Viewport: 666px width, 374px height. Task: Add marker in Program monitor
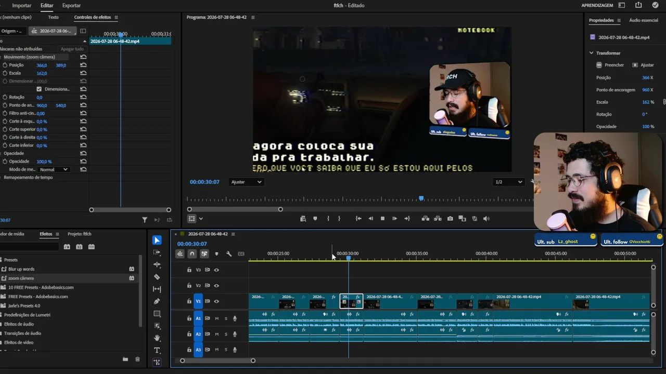pyautogui.click(x=315, y=219)
